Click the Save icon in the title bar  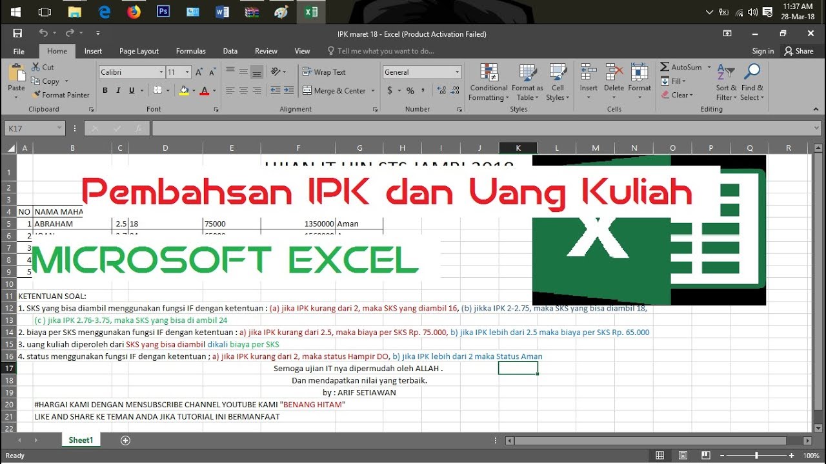[x=17, y=34]
